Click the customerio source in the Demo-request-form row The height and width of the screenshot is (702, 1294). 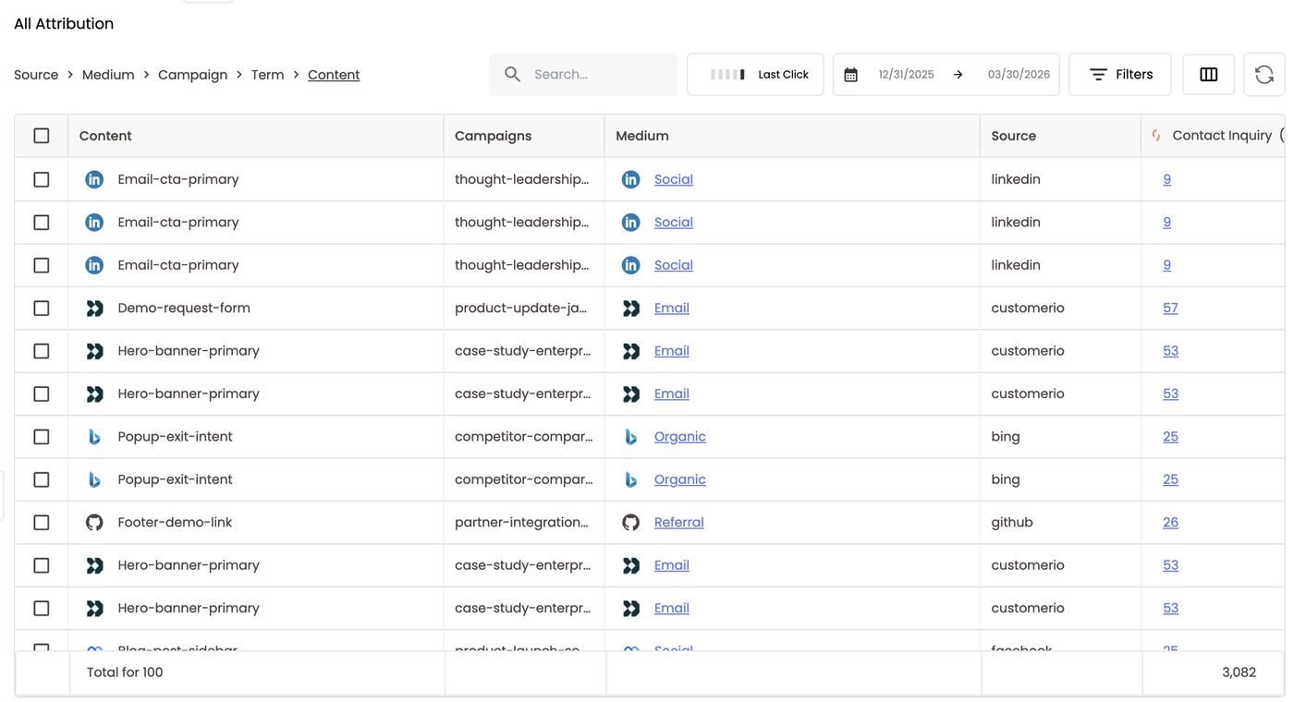point(1028,309)
